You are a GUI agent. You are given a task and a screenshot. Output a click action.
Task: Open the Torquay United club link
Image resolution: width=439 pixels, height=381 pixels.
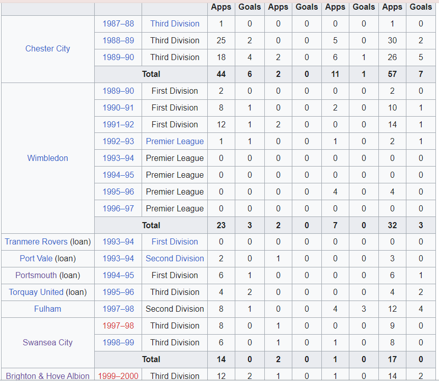click(x=36, y=292)
